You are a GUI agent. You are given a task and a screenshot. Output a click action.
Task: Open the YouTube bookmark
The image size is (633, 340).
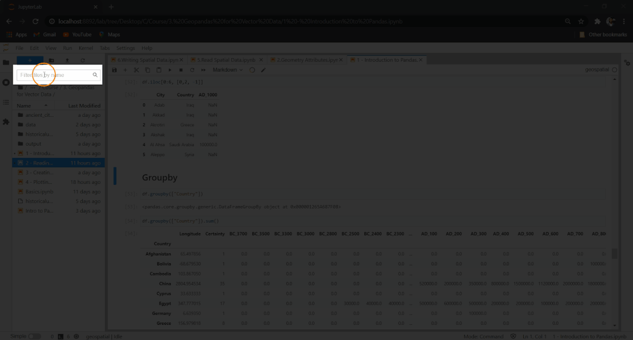coord(77,35)
